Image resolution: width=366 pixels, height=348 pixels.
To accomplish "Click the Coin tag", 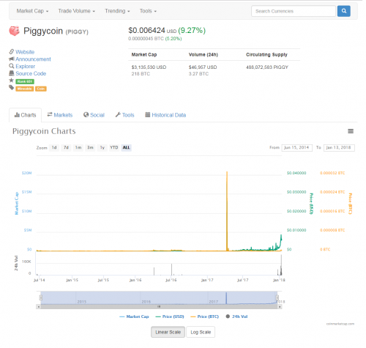I will pos(41,89).
